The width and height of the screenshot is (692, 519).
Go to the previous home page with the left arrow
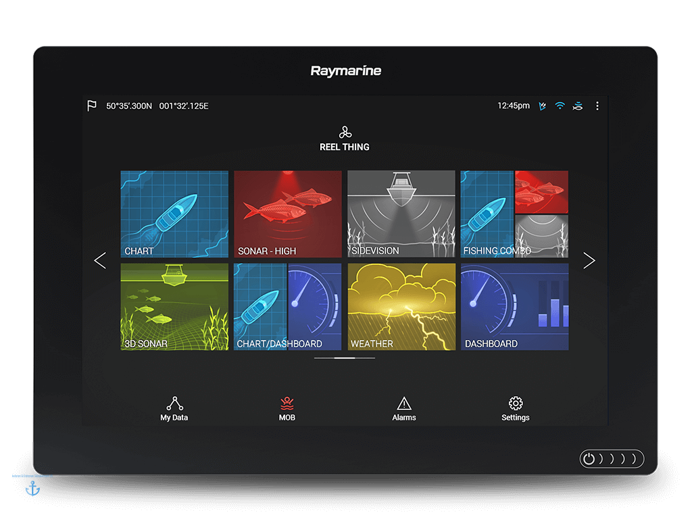tap(100, 260)
